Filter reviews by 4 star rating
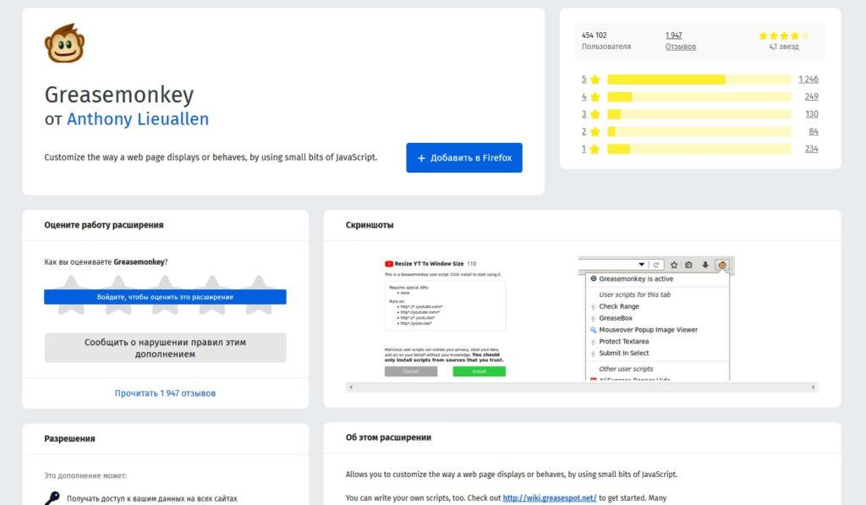The width and height of the screenshot is (866, 505). tap(584, 96)
